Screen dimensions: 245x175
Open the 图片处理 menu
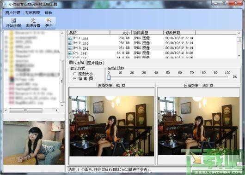(x=13, y=13)
